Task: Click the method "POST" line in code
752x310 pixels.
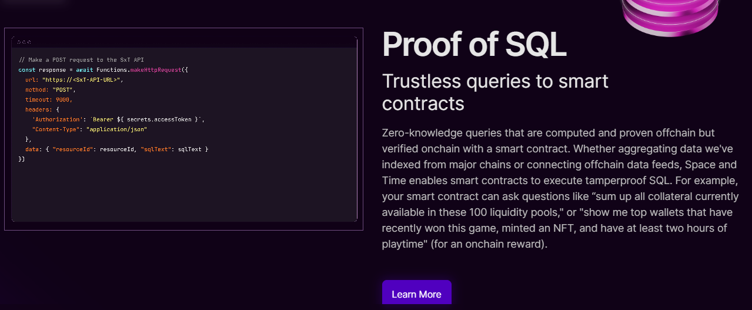Action: [51, 89]
